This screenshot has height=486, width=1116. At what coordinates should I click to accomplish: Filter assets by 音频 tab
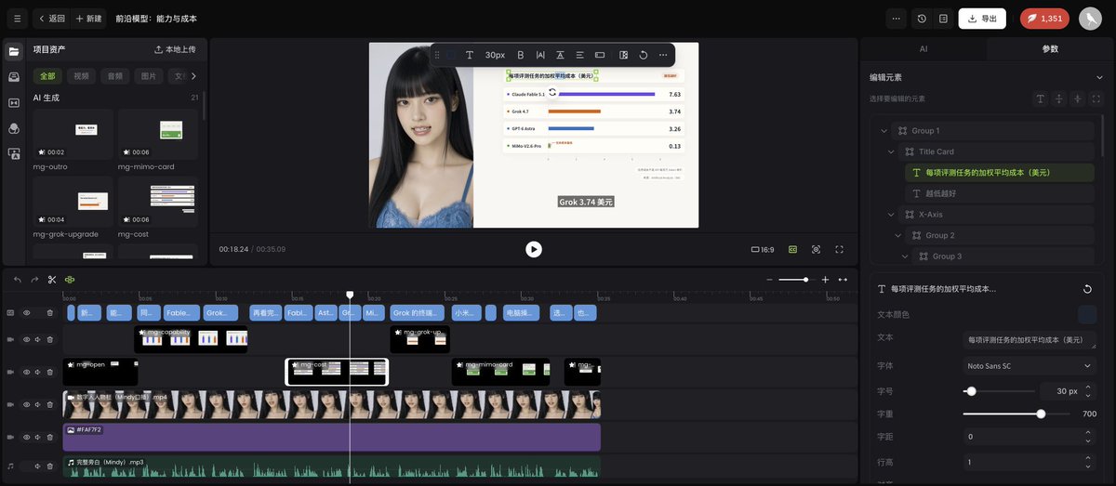(x=114, y=76)
